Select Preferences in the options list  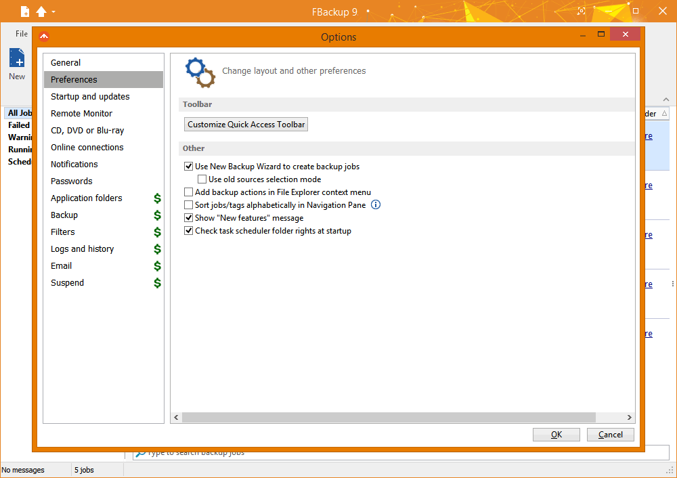[104, 79]
